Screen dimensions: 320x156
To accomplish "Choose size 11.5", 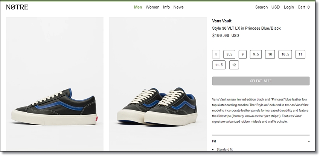I will coord(219,65).
